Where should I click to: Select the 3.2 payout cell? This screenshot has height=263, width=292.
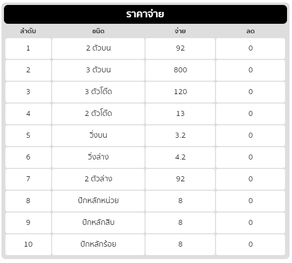pyautogui.click(x=180, y=136)
